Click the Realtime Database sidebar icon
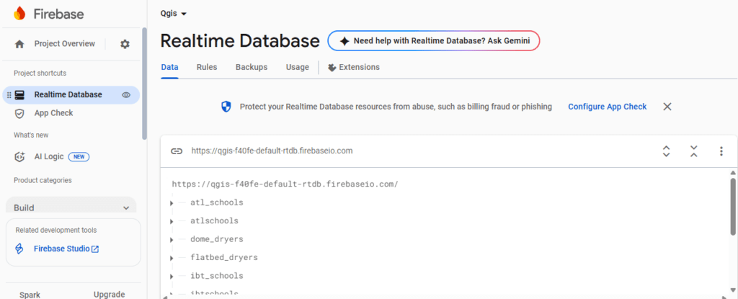The width and height of the screenshot is (738, 299). point(19,94)
